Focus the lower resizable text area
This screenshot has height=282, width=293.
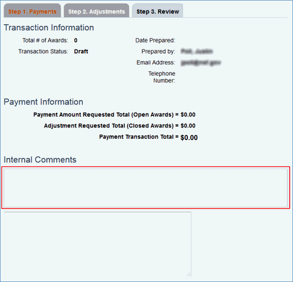pos(97,244)
